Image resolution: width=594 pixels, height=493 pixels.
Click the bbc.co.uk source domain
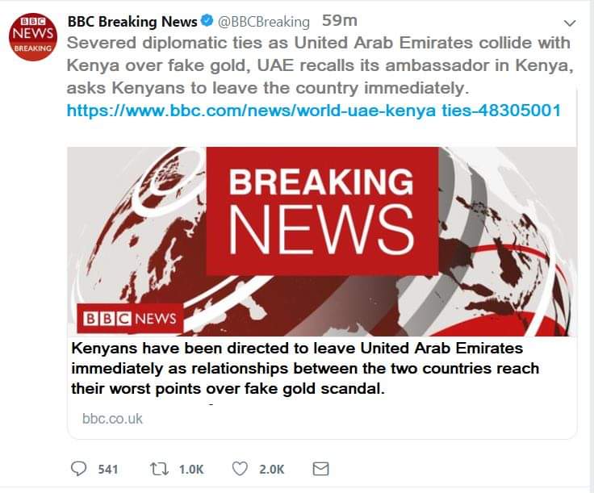click(x=112, y=419)
